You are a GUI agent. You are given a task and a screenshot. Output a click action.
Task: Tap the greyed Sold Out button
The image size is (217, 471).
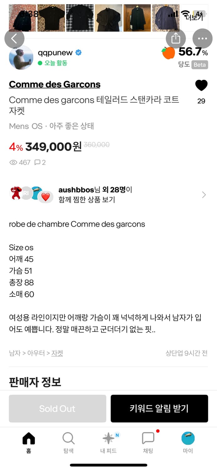tap(57, 408)
